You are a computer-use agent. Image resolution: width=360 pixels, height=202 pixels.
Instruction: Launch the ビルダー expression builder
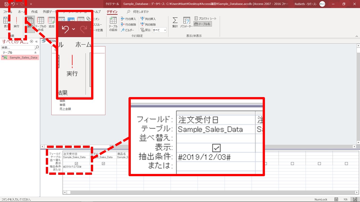tap(128, 30)
